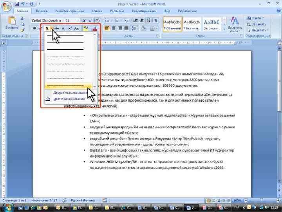Image resolution: width=282 pixels, height=212 pixels.
Task: Sort text with the A-Z sort icon
Action: [x=148, y=20]
